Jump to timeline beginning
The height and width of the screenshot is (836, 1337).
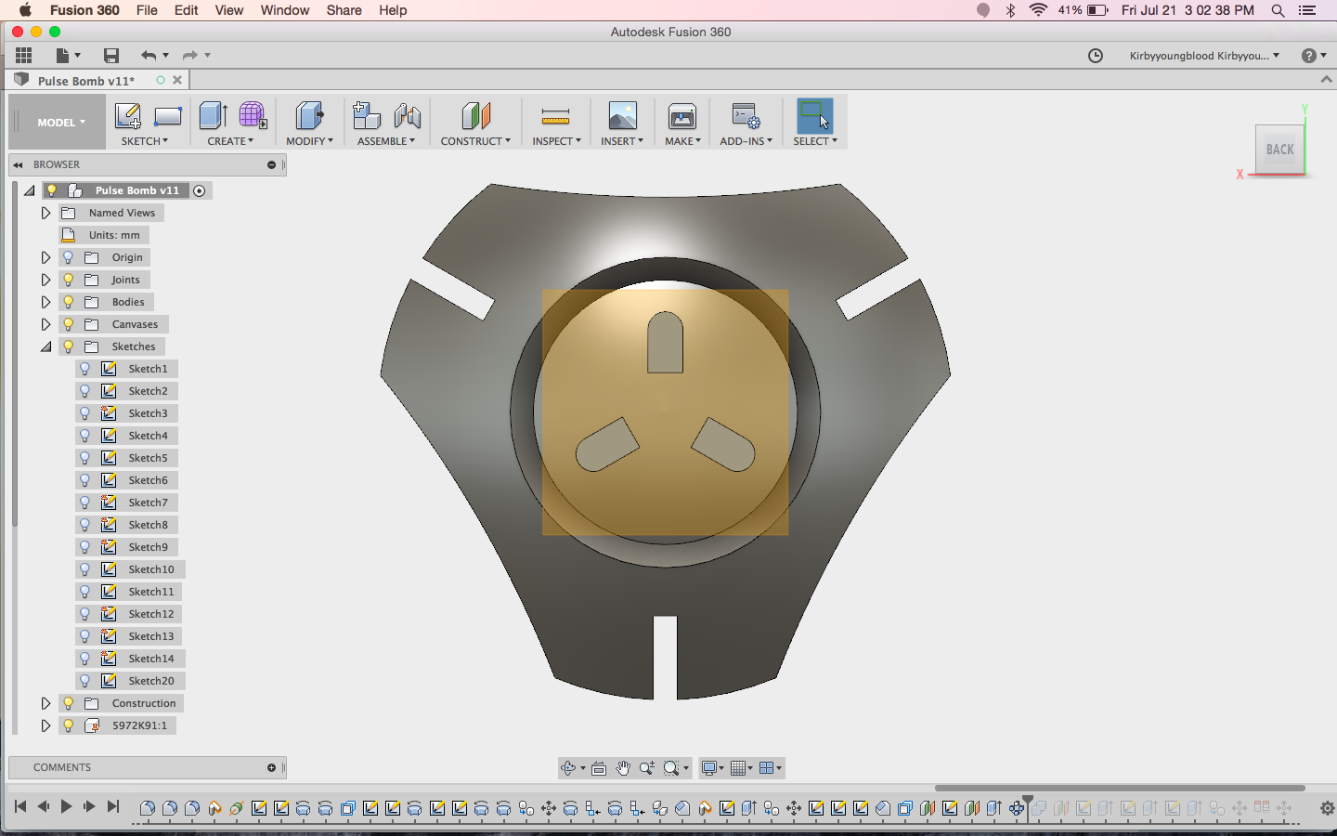[x=20, y=807]
